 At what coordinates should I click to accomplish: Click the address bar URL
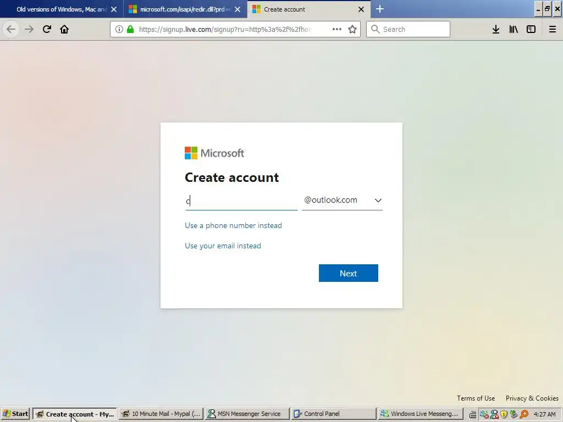(225, 29)
